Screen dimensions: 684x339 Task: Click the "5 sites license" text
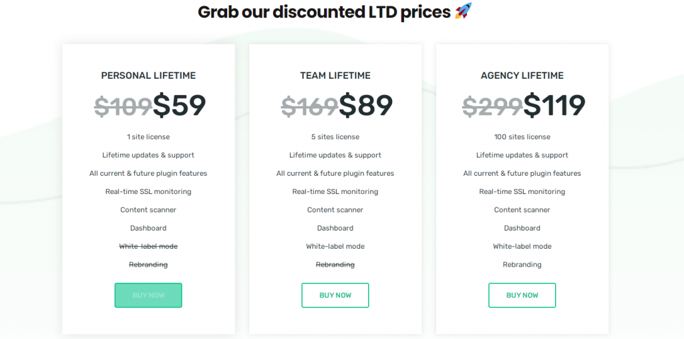(335, 137)
